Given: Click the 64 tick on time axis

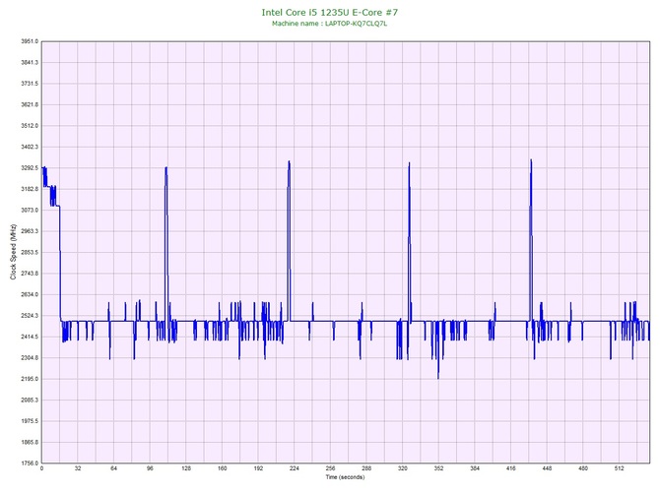Looking at the screenshot, I should pos(113,468).
